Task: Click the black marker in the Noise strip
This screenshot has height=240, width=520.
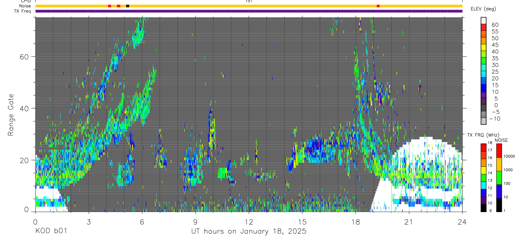Action: [127, 6]
